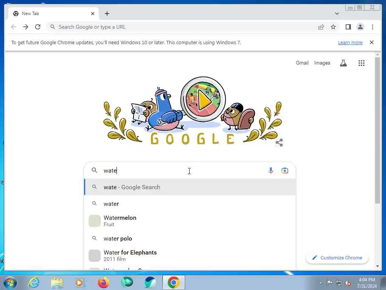Choose Water for Elephants suggestion
Image resolution: width=386 pixels, height=290 pixels.
pyautogui.click(x=190, y=256)
